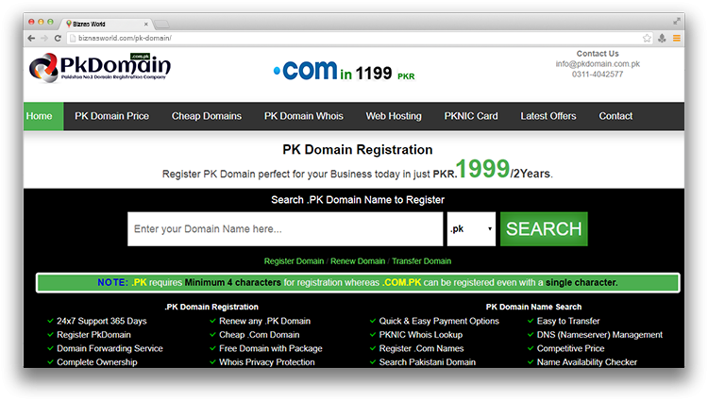The height and width of the screenshot is (401, 708).
Task: Open the .pk domain extension dropdown
Action: pos(471,229)
